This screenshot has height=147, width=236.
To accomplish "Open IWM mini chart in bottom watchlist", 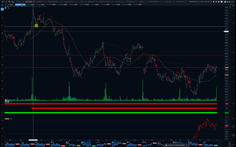I will (x=58, y=144).
